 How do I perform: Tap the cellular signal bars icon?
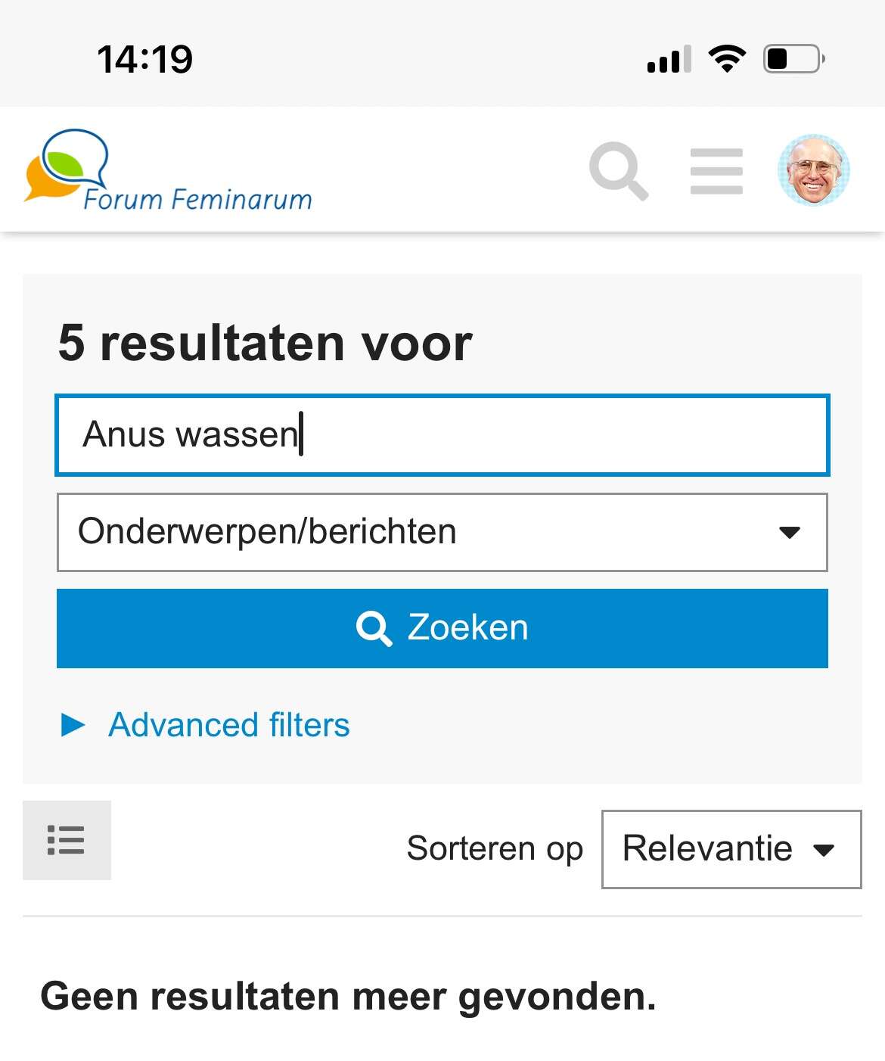(x=669, y=59)
